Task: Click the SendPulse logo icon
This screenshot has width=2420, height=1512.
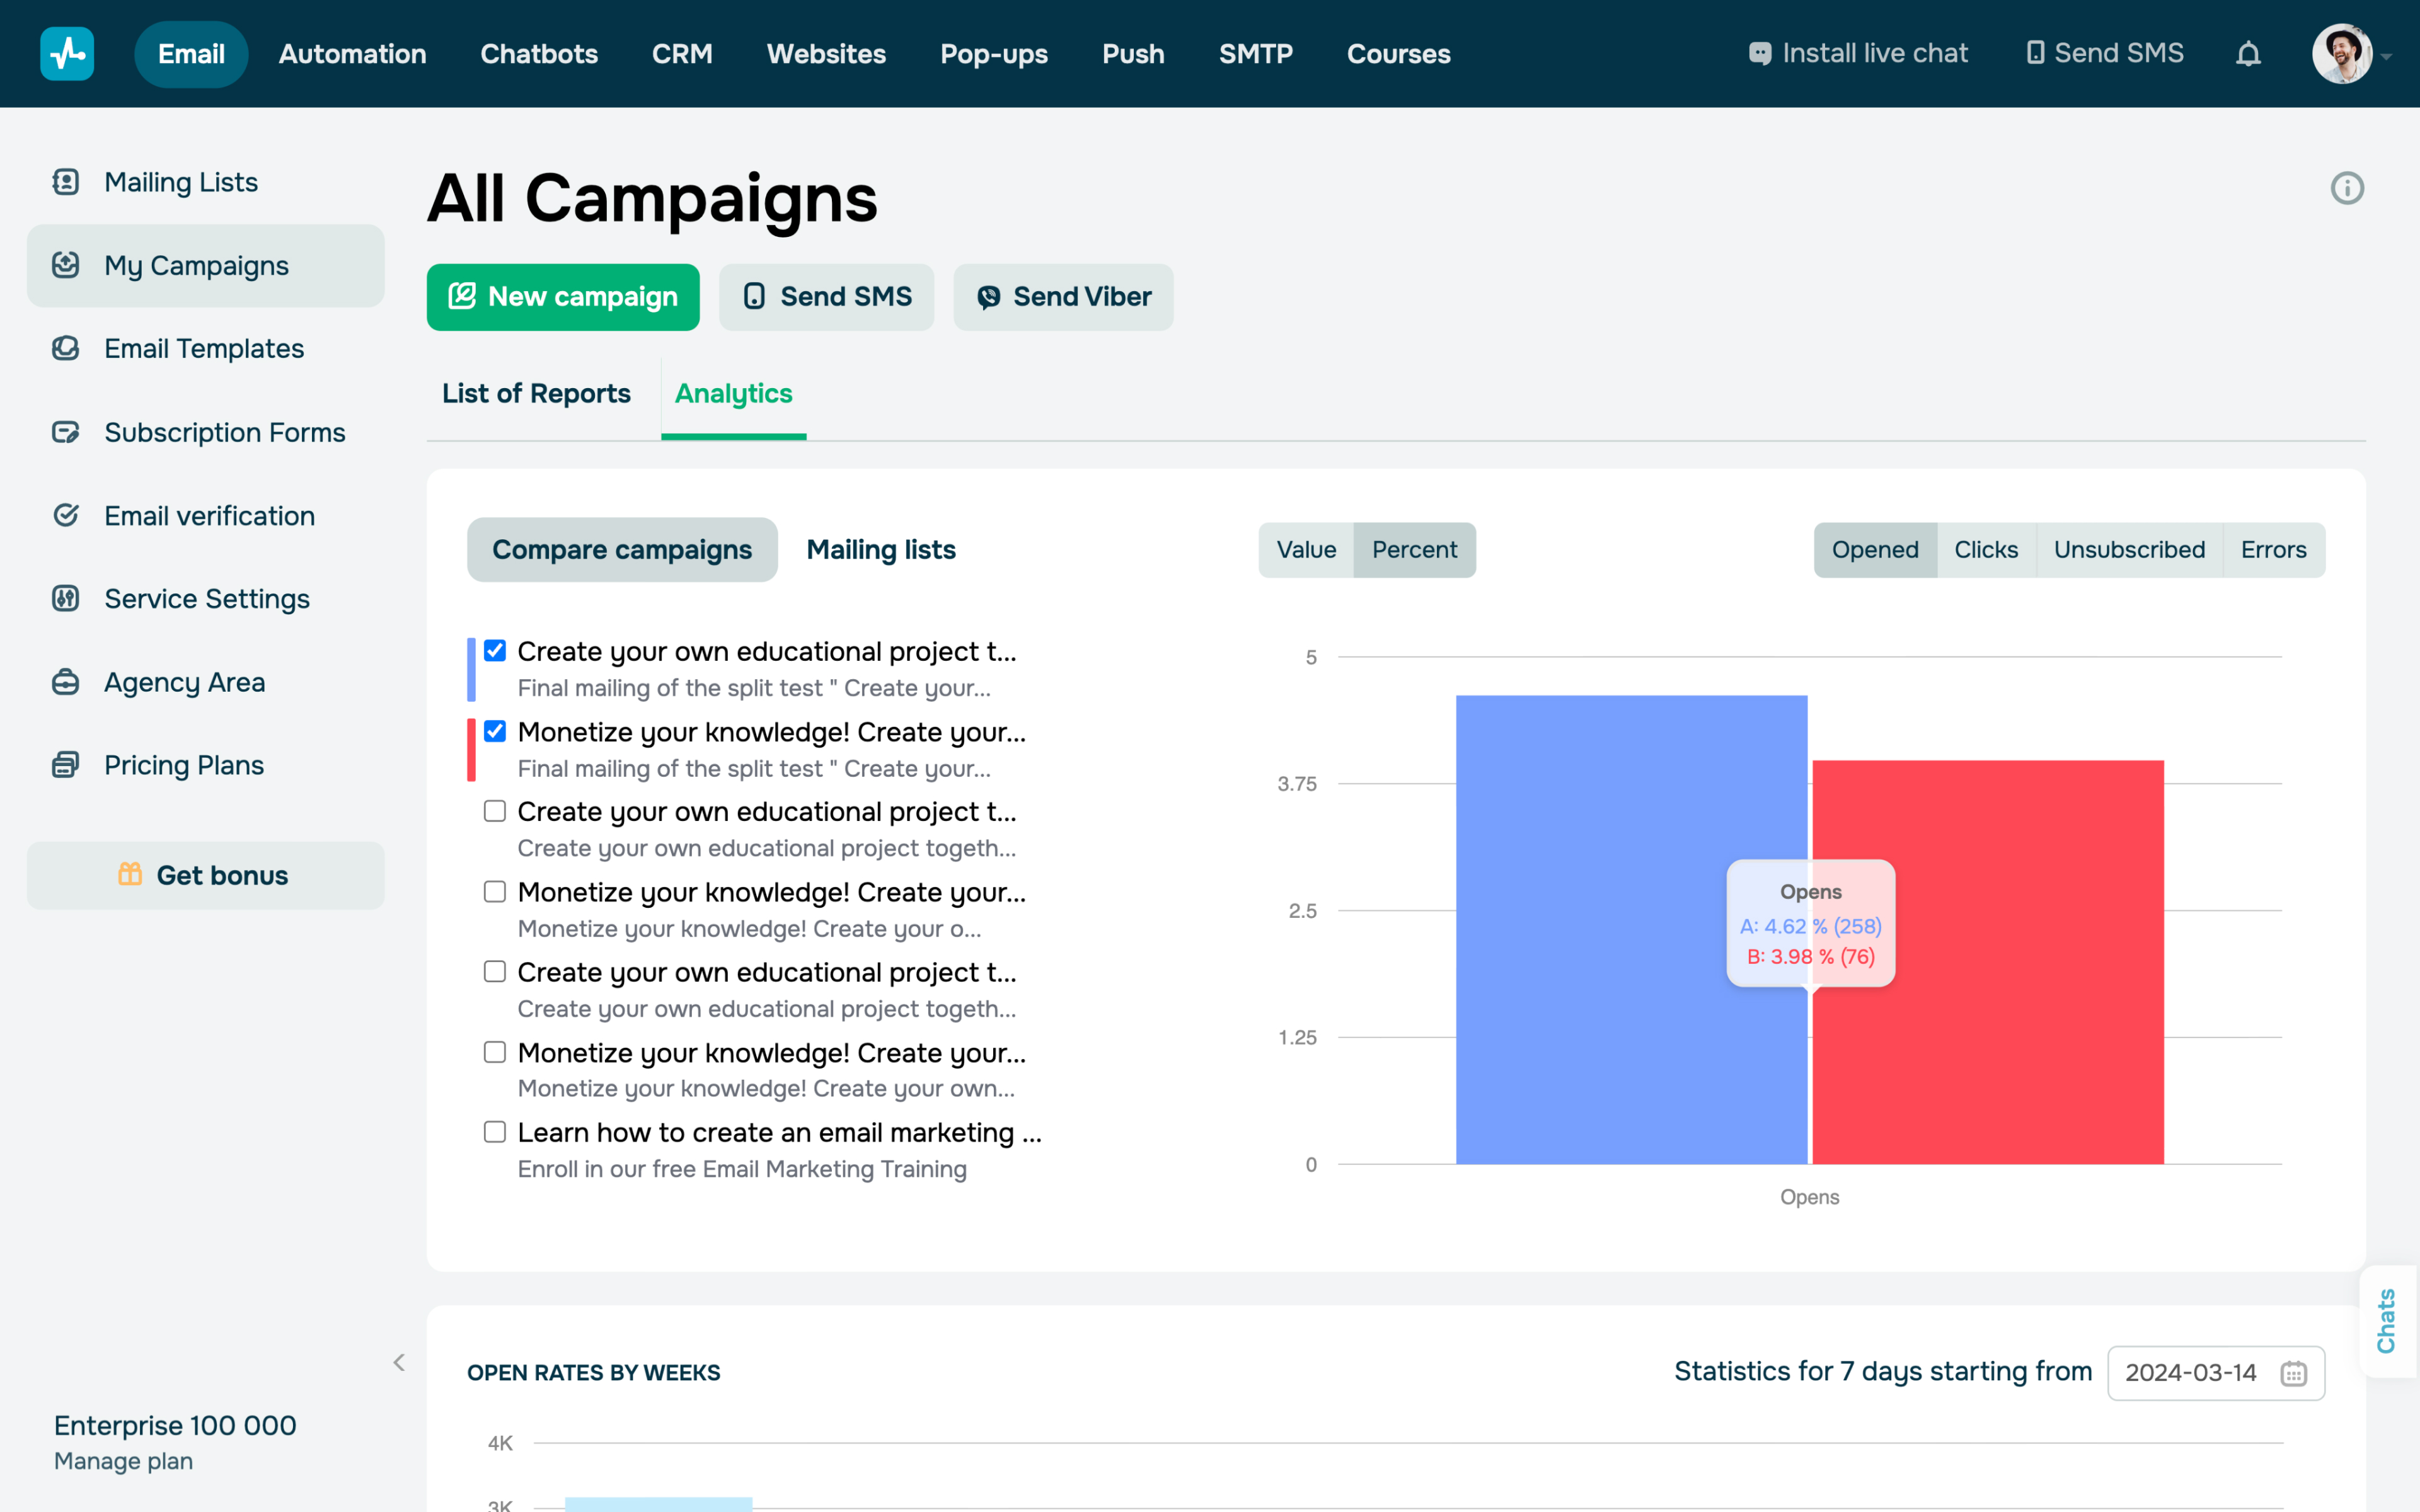Action: (67, 54)
